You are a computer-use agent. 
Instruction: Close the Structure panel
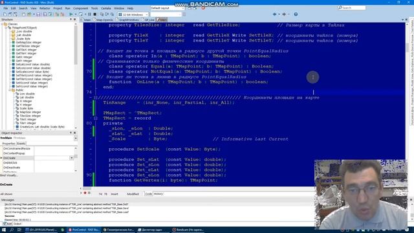[x=74, y=19]
